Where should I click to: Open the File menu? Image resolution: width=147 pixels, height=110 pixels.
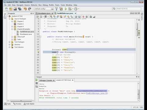click(5, 5)
